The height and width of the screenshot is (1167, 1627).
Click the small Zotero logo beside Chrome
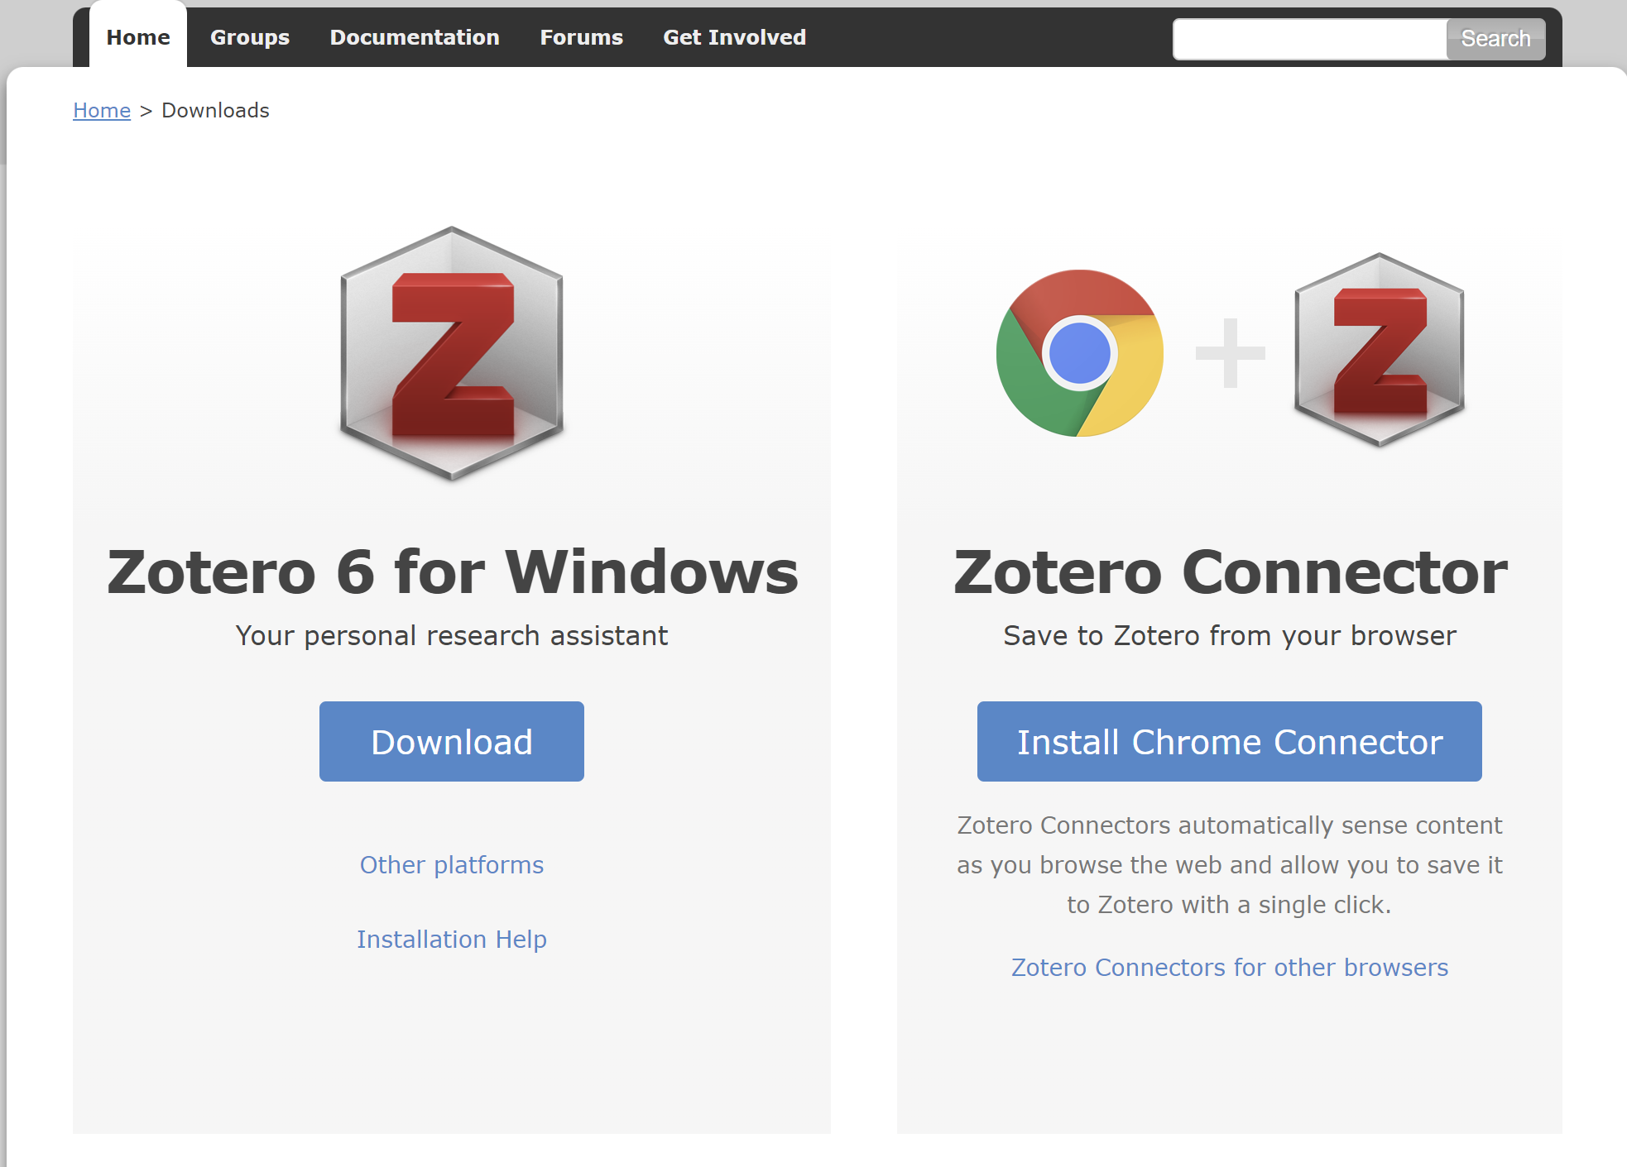click(x=1379, y=351)
